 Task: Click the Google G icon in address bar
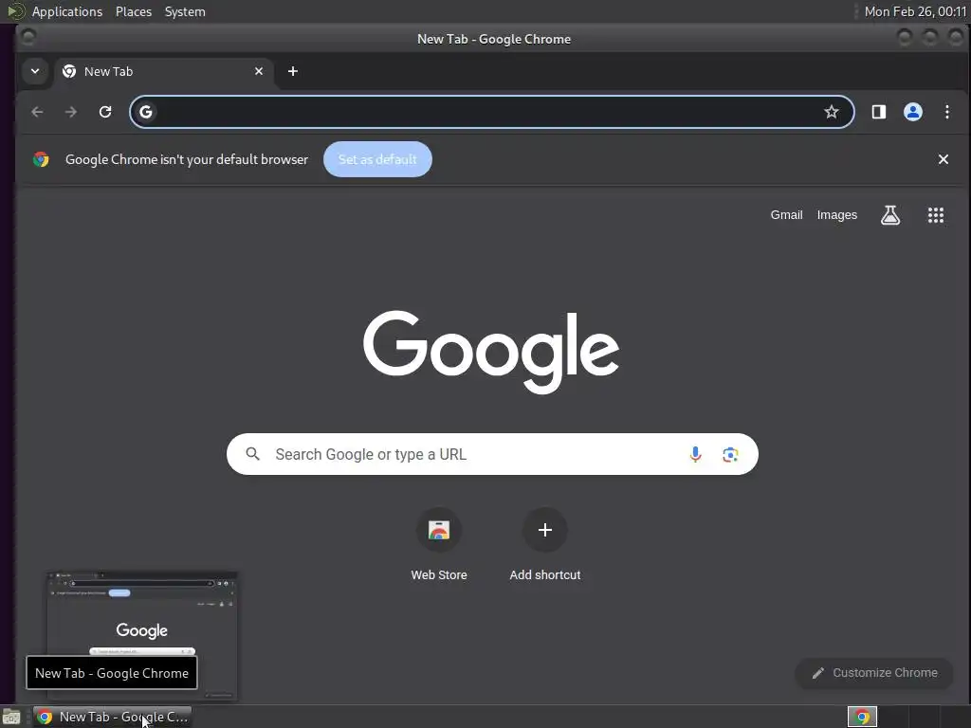(146, 112)
